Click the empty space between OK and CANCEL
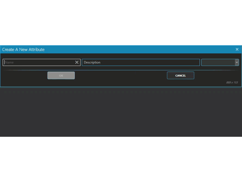The width and height of the screenshot is (242, 182). click(x=121, y=75)
